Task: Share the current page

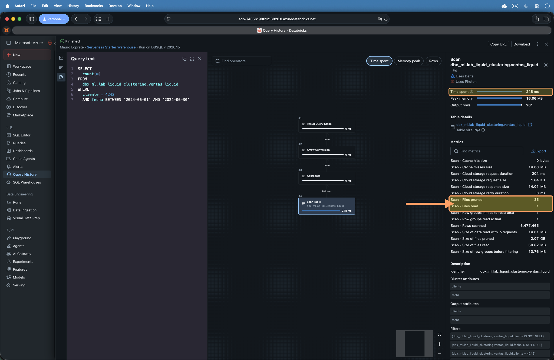Action: tap(537, 19)
